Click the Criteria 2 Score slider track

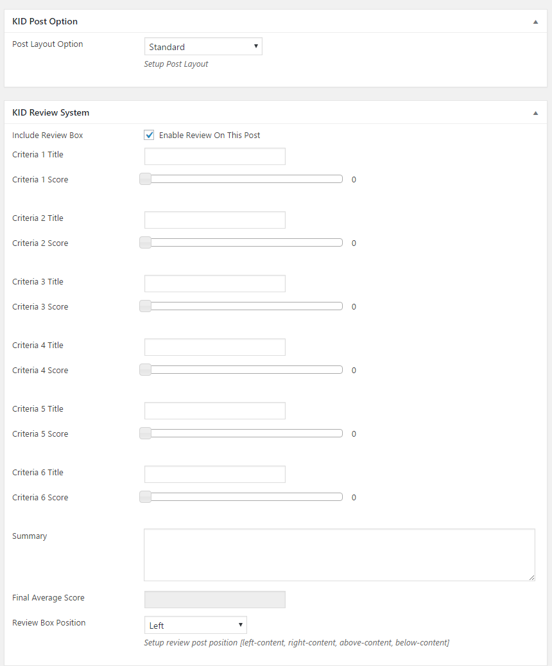click(244, 243)
